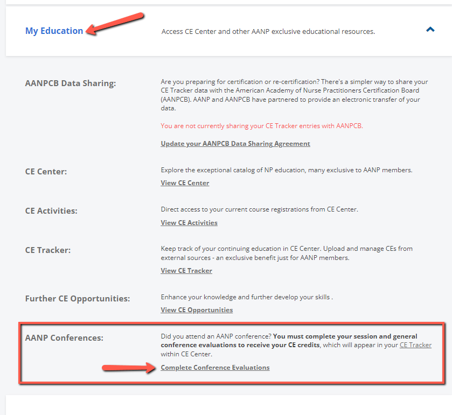
Task: Open View CE Opportunities link
Action: (x=197, y=310)
